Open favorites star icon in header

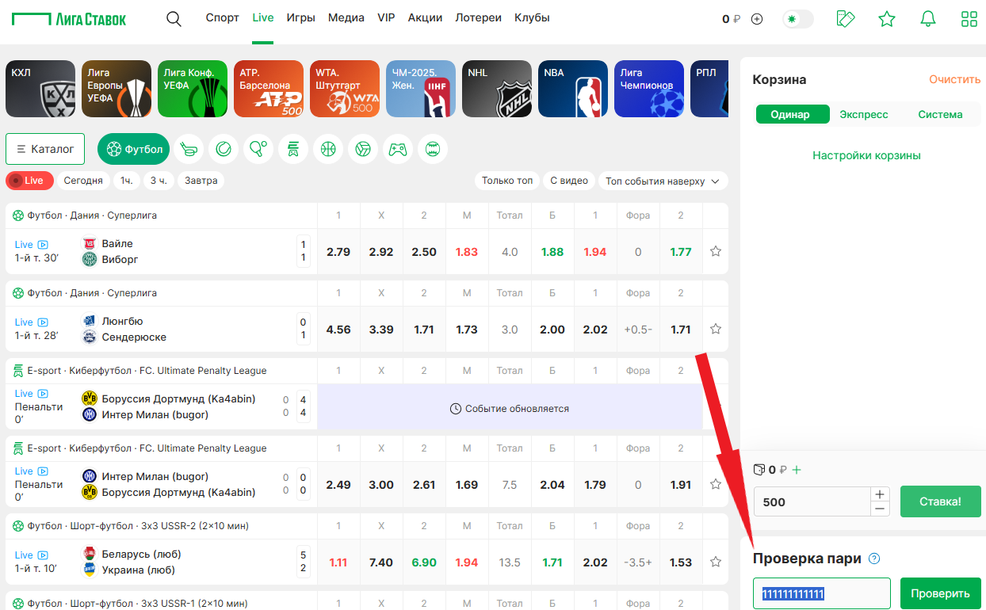887,19
